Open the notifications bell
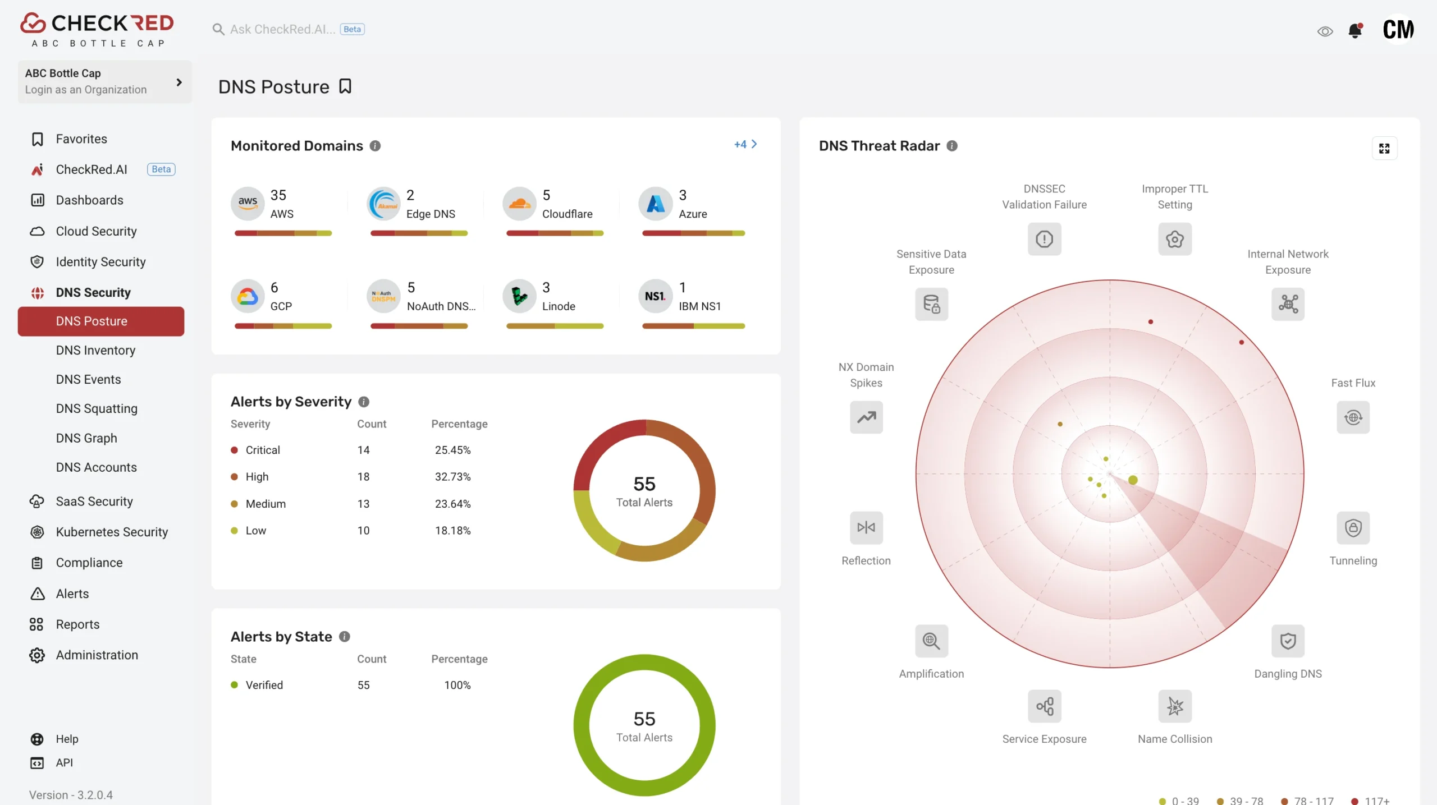1437x805 pixels. [1355, 30]
